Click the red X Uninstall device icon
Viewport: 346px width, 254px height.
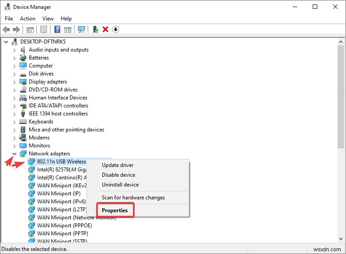pos(105,29)
